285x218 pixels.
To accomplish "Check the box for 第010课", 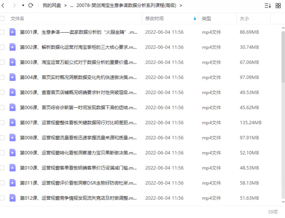I will [2, 168].
